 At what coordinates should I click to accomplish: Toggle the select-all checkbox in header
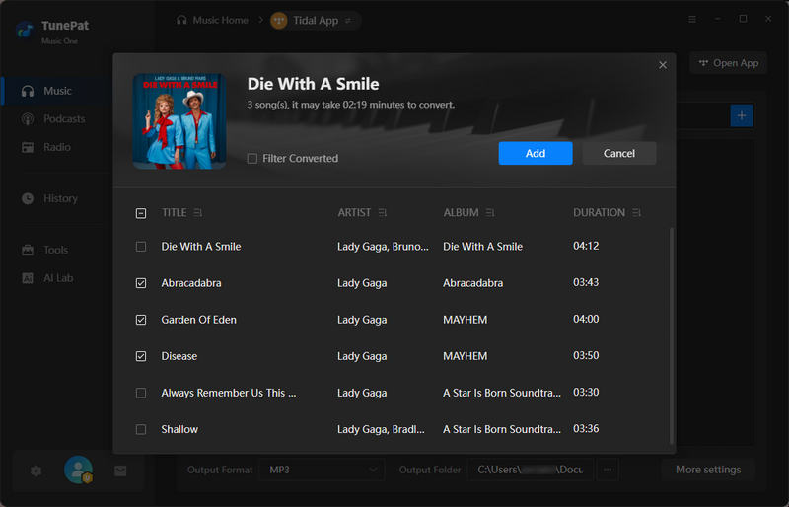coord(141,213)
